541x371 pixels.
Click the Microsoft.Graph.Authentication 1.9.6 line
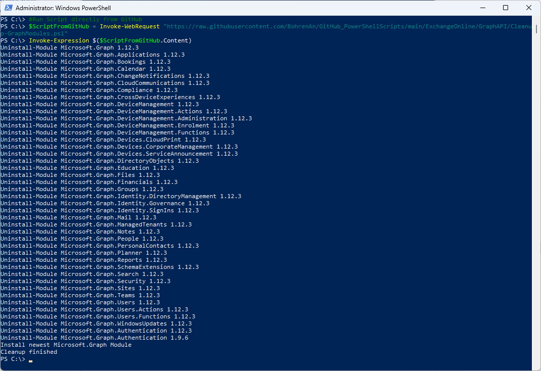click(94, 338)
